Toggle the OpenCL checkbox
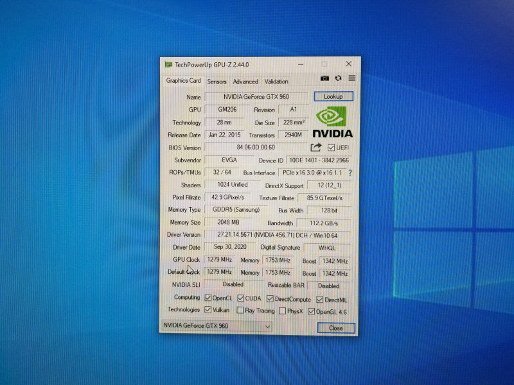Viewport: 514px width, 385px height. click(x=208, y=298)
